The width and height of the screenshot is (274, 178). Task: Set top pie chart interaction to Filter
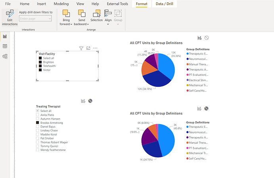[199, 38]
